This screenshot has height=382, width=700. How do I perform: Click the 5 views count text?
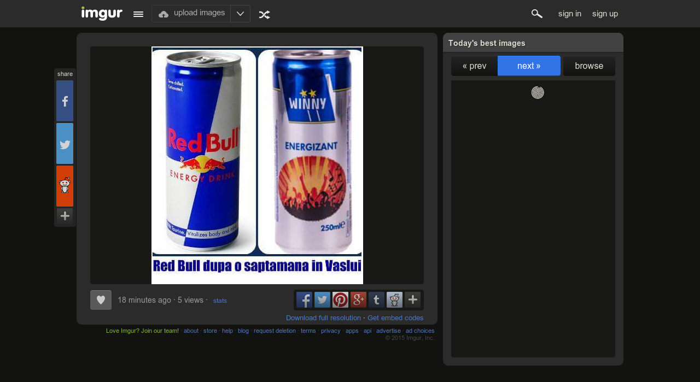pyautogui.click(x=190, y=300)
